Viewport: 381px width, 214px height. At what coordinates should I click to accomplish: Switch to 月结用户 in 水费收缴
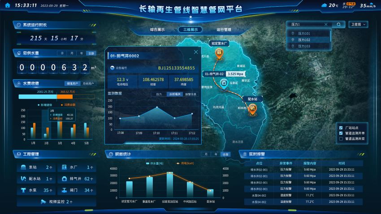(88, 83)
